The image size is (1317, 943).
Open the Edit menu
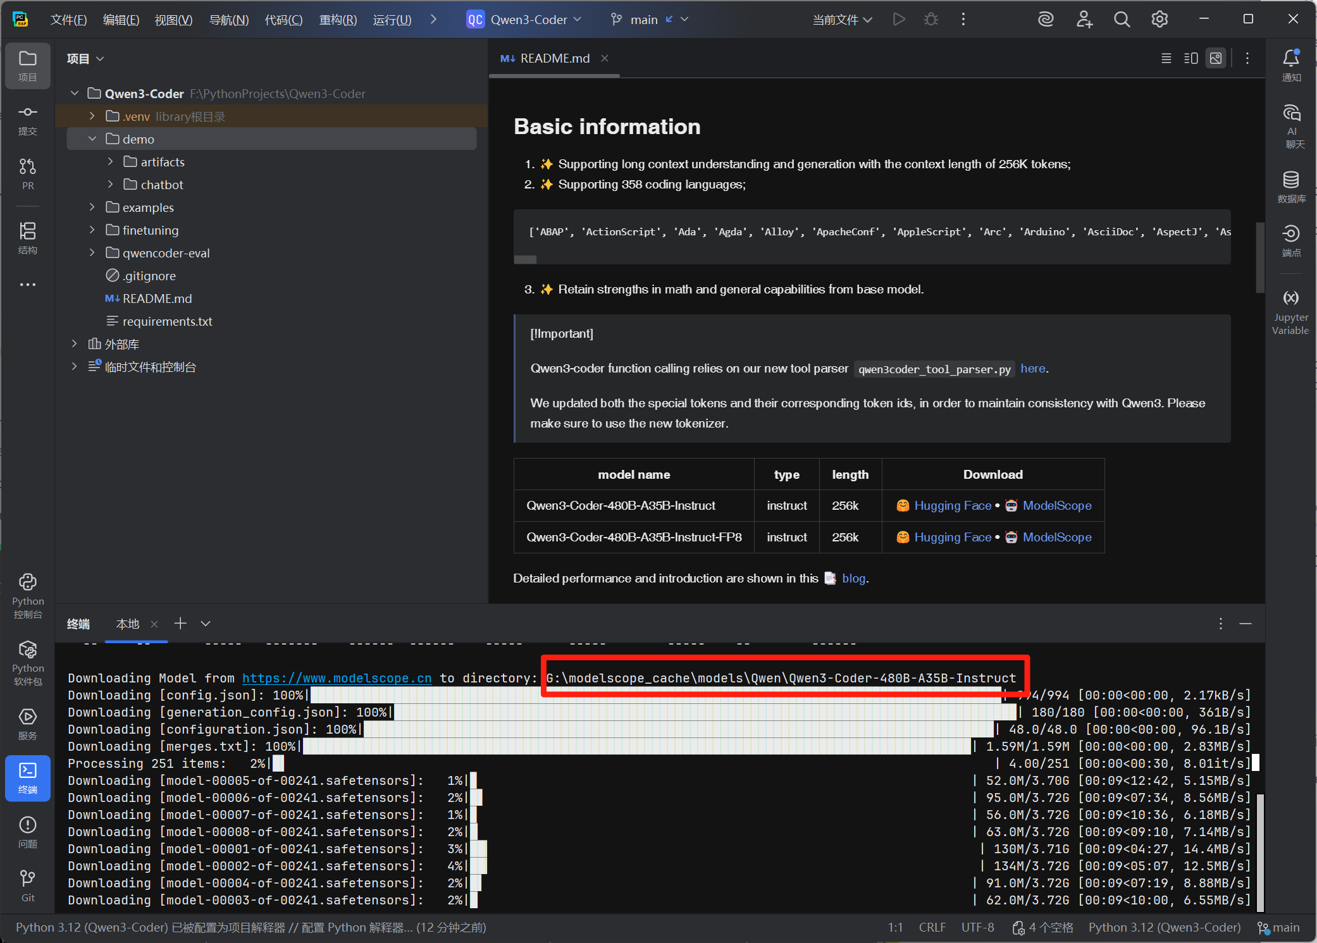(121, 20)
